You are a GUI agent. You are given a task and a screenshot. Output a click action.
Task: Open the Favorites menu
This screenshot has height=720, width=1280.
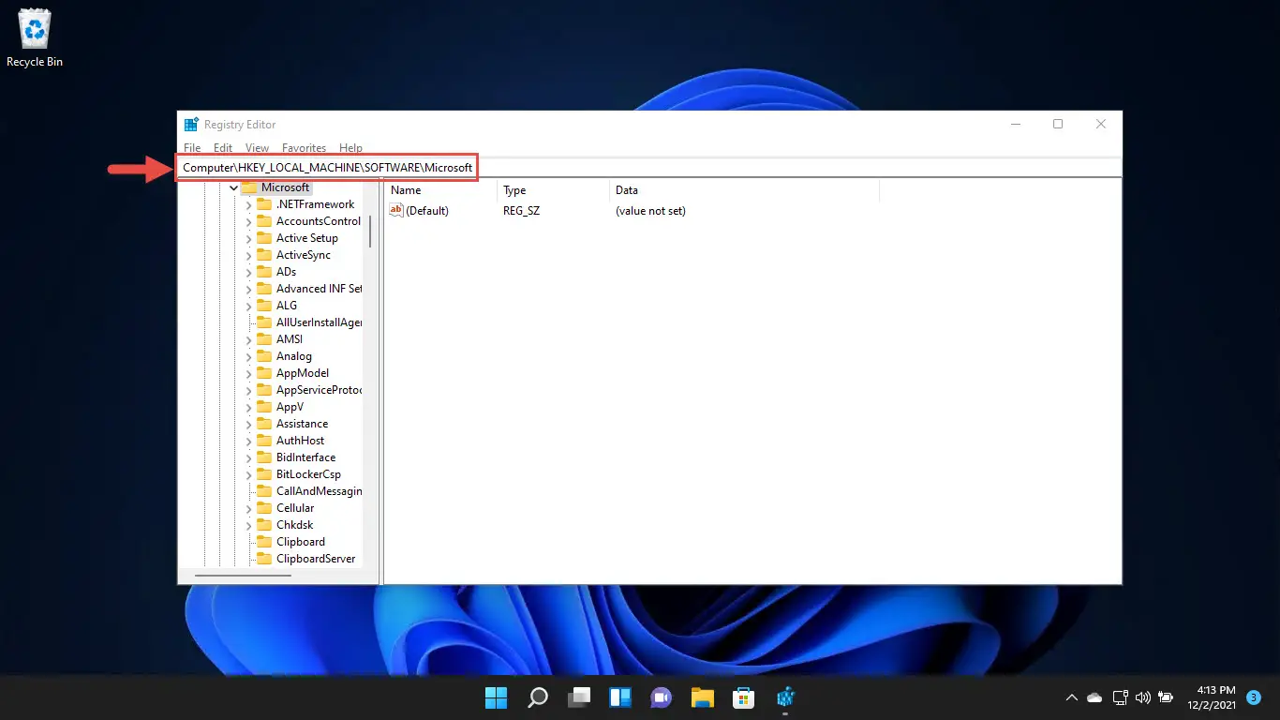305,148
